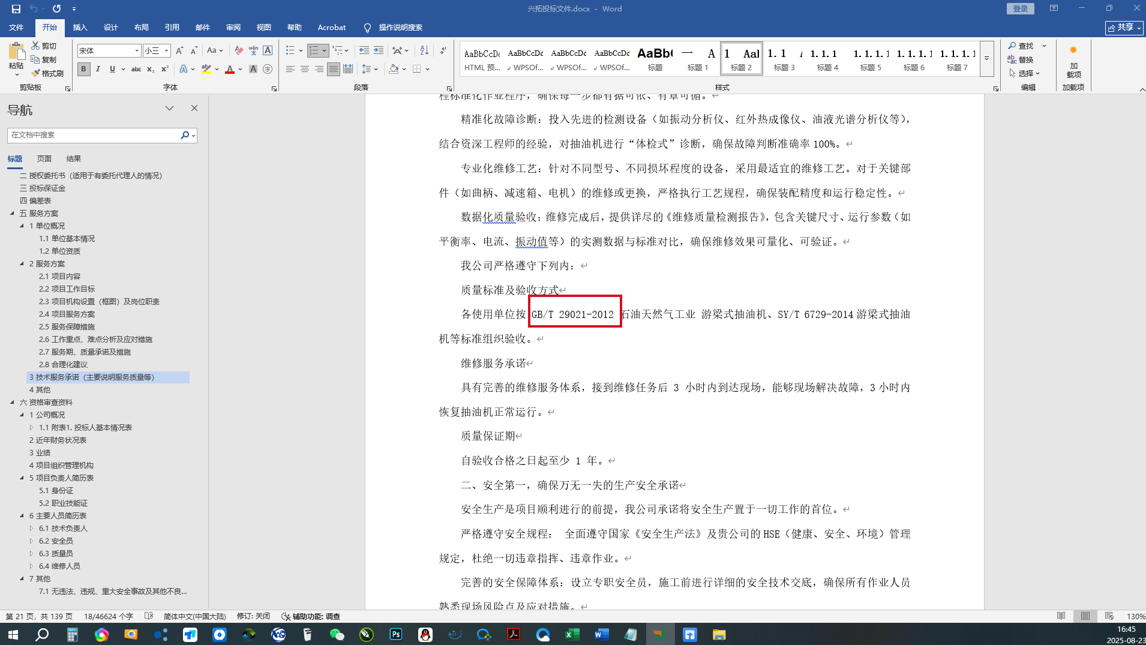Align text to the left
Screen dimensions: 1146x645
click(x=290, y=70)
